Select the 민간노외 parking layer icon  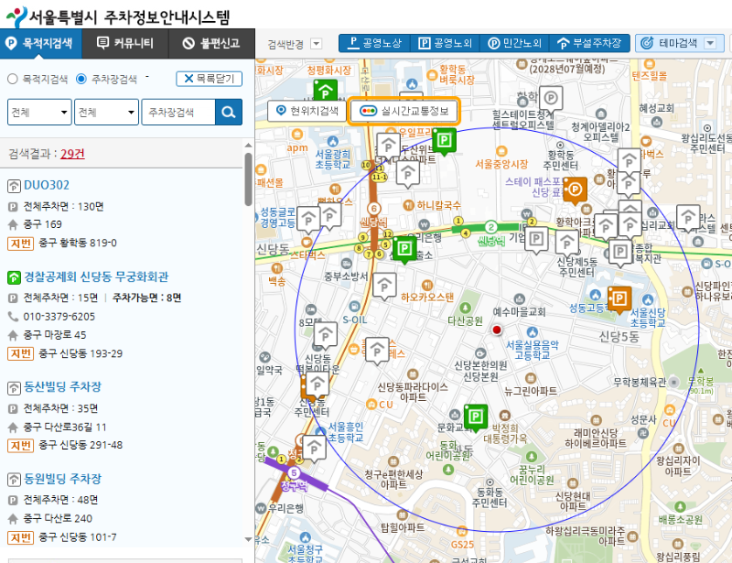pos(494,41)
